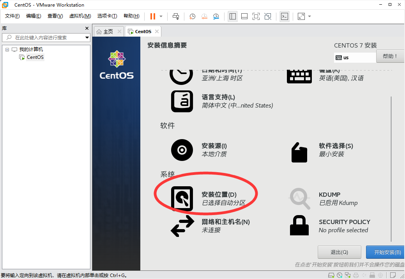The height and width of the screenshot is (279, 405).
Task: Open the 安装源(I) installation source label
Action: (214, 146)
